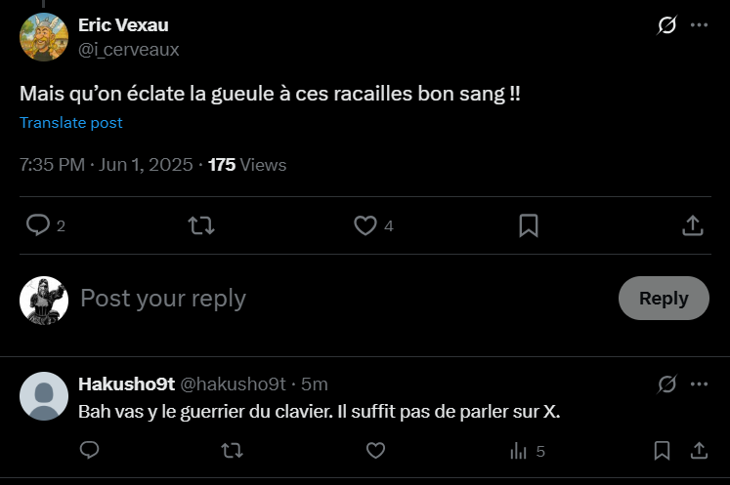Reply to the Hakusho9t comment
Screen dimensions: 730x485
[89, 451]
